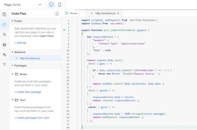Click + Install packages from npm
Screen dimensions: 197x130
(32, 118)
